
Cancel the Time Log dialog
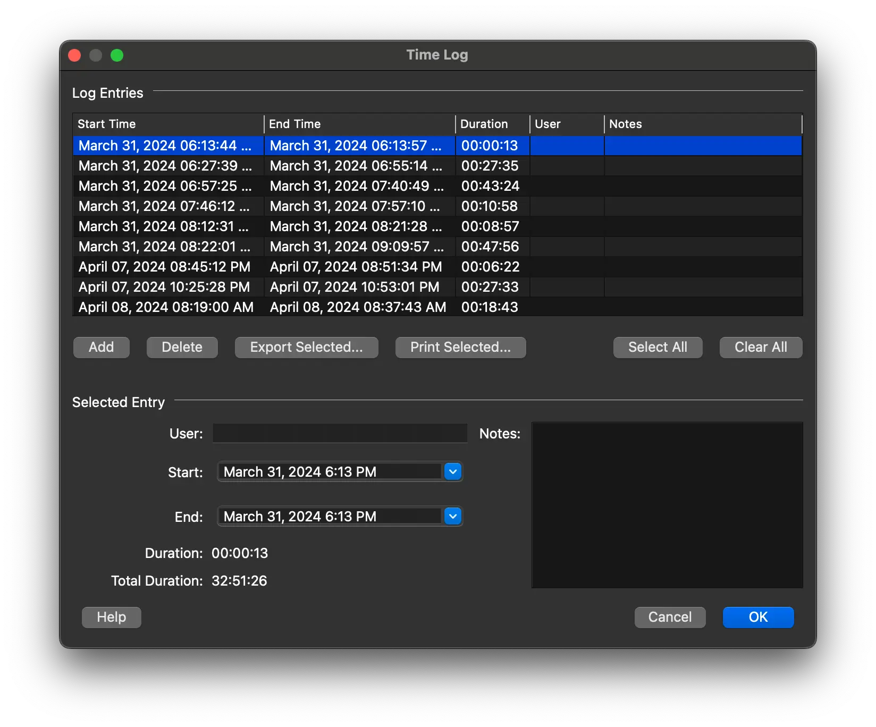[x=670, y=618]
